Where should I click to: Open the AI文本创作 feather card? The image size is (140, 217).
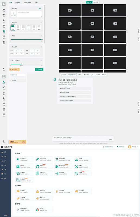tap(44, 159)
